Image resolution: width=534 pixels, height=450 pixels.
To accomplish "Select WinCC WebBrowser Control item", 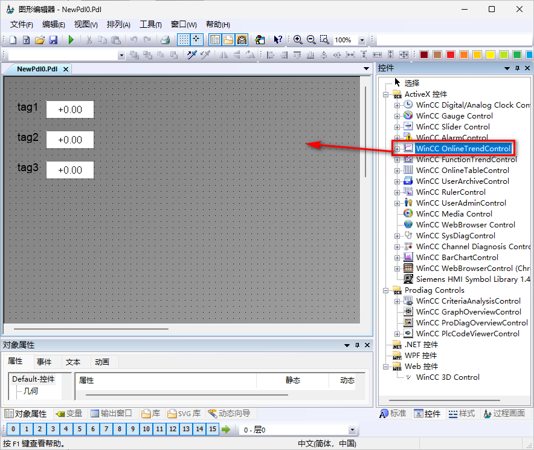I will tap(465, 225).
